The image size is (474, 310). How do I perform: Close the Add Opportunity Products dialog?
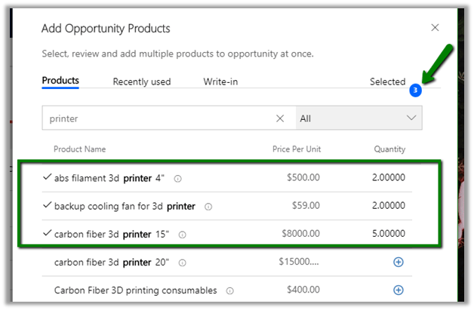434,28
